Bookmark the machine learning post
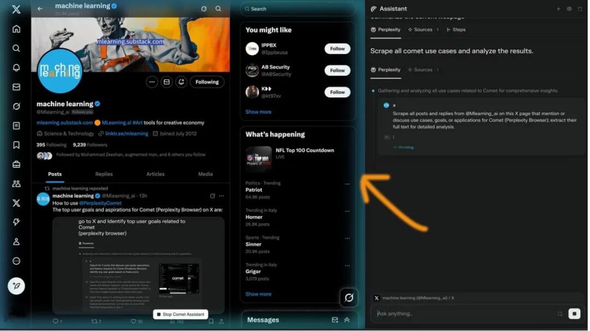 211,321
